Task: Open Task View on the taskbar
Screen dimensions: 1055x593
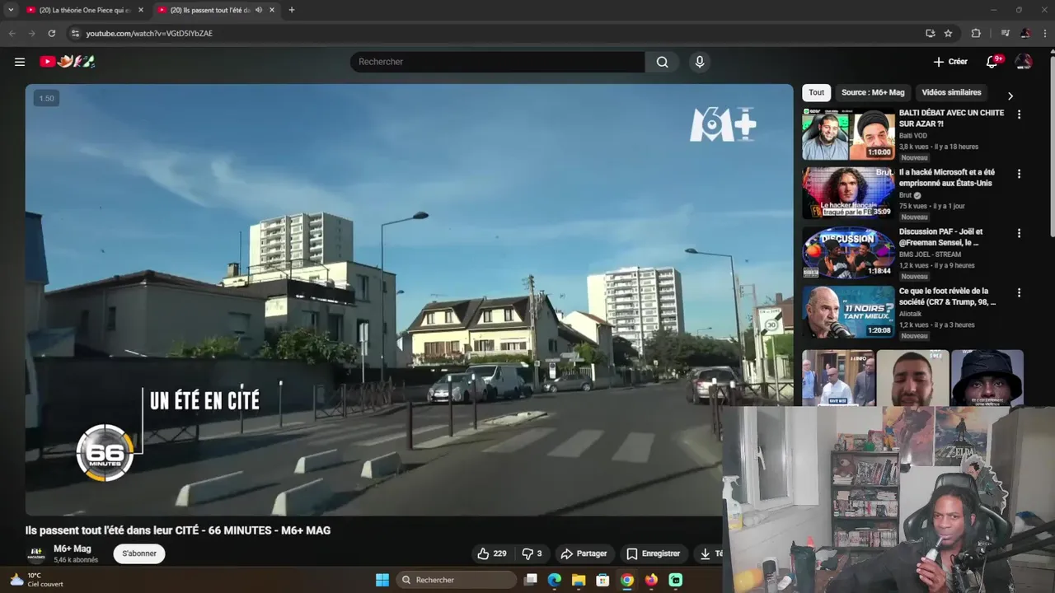Action: (531, 580)
